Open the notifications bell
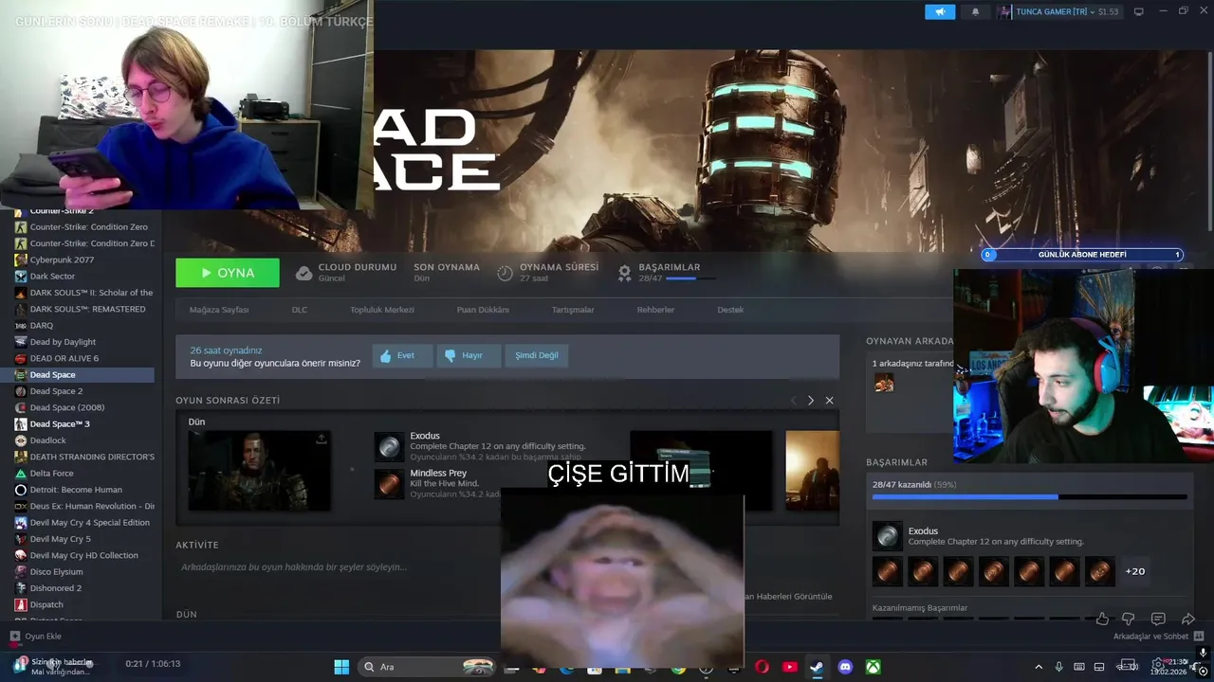 [975, 11]
